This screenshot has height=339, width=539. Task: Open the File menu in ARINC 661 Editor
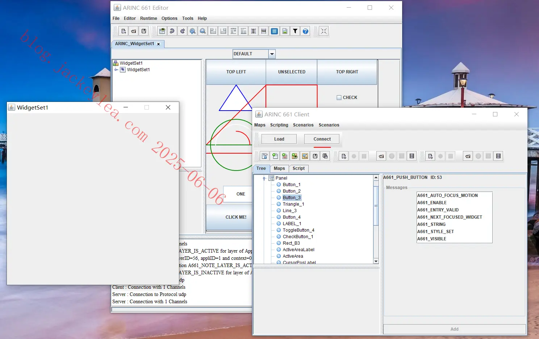(x=116, y=18)
